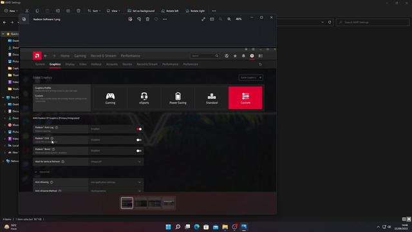Click the Cut icon in File Explorer
The height and width of the screenshot is (232, 412).
27,11
